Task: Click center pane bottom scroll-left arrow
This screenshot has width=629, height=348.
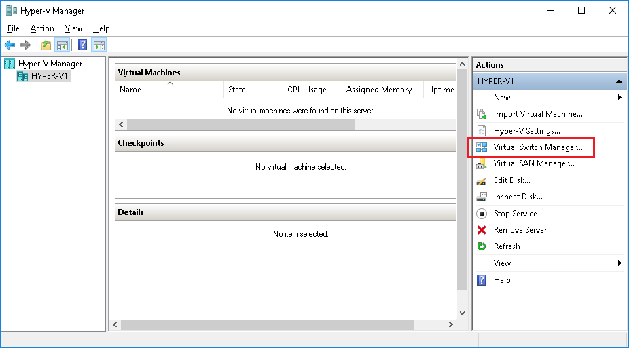Action: coord(115,324)
